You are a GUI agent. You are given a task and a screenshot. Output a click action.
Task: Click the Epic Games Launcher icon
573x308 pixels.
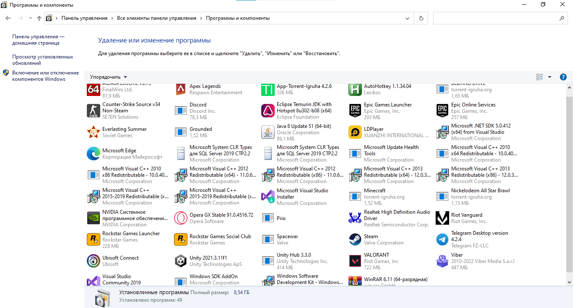point(355,111)
